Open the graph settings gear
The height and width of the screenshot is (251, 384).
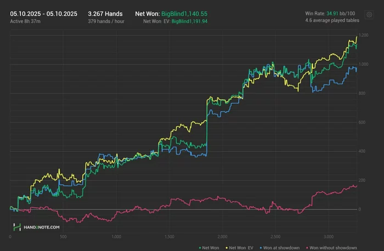[369, 16]
